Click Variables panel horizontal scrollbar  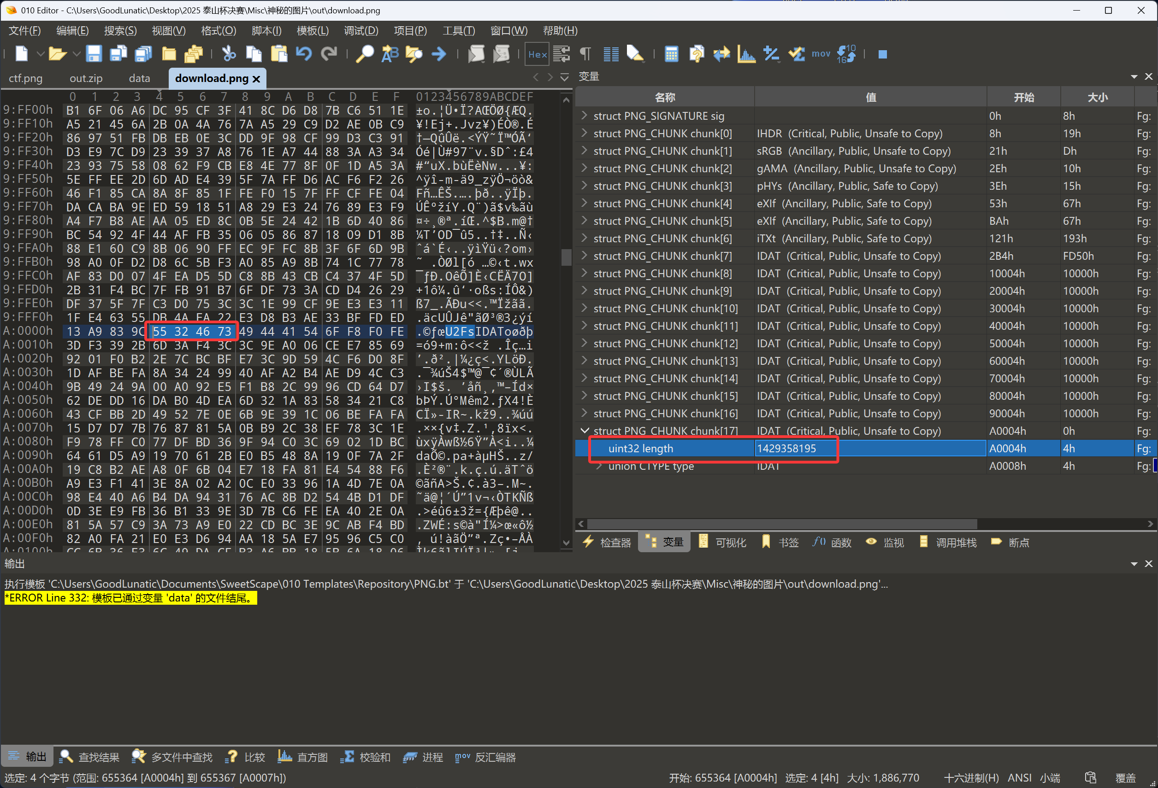(x=782, y=524)
